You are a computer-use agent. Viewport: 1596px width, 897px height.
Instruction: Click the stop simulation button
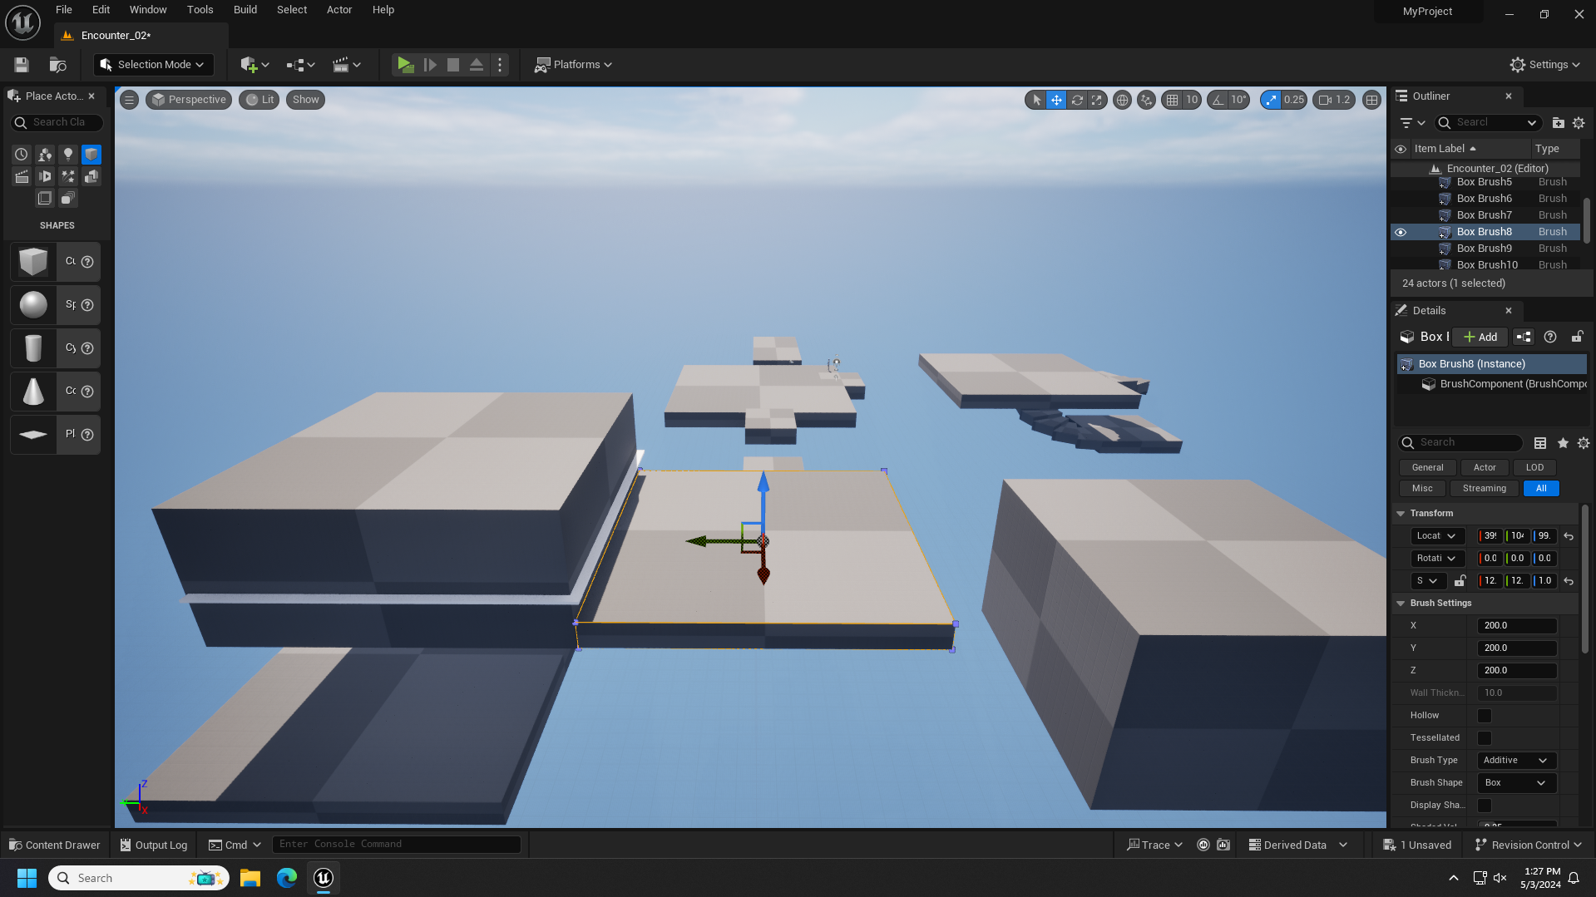click(x=453, y=65)
